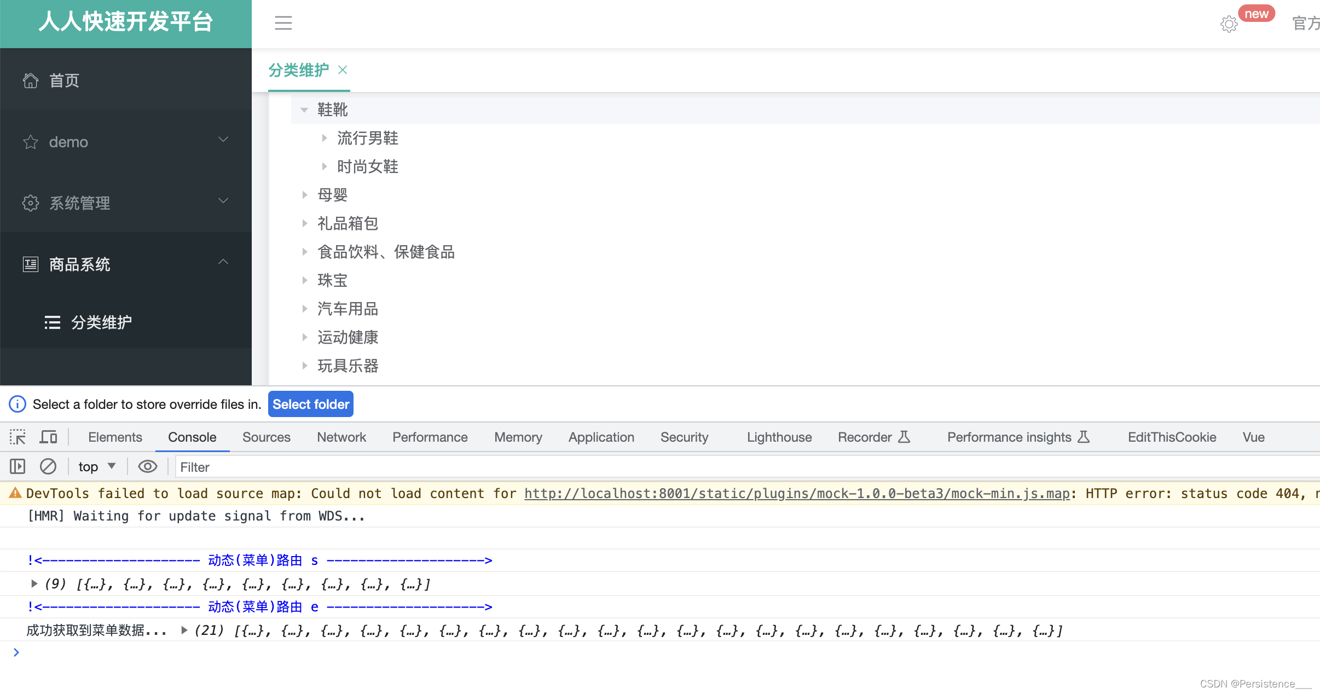Image resolution: width=1320 pixels, height=694 pixels.
Task: Collapse the 鞋靴 tree node arrow
Action: coord(304,110)
